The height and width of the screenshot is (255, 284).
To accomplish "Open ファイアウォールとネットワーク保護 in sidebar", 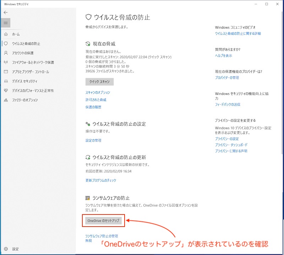I will (33, 63).
